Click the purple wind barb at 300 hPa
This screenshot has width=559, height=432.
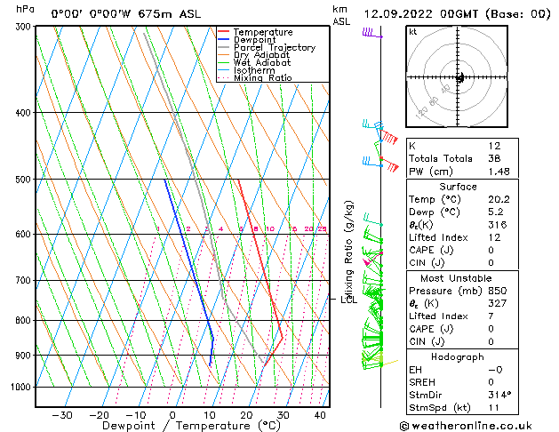pos(372,33)
